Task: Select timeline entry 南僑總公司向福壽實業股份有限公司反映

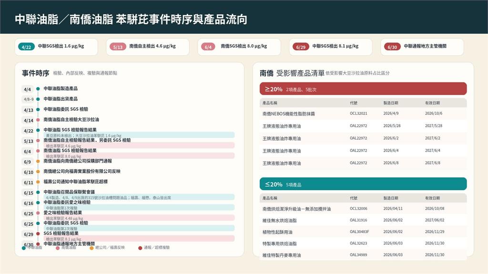Action: point(82,171)
